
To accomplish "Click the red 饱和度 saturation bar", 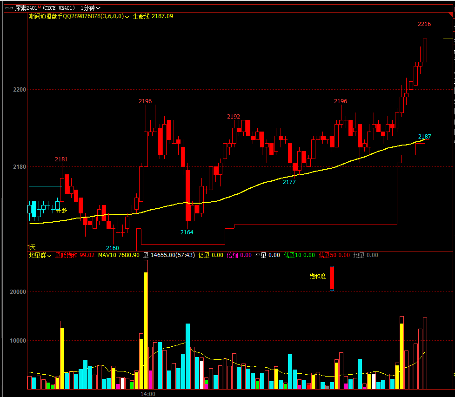I will 332,278.
